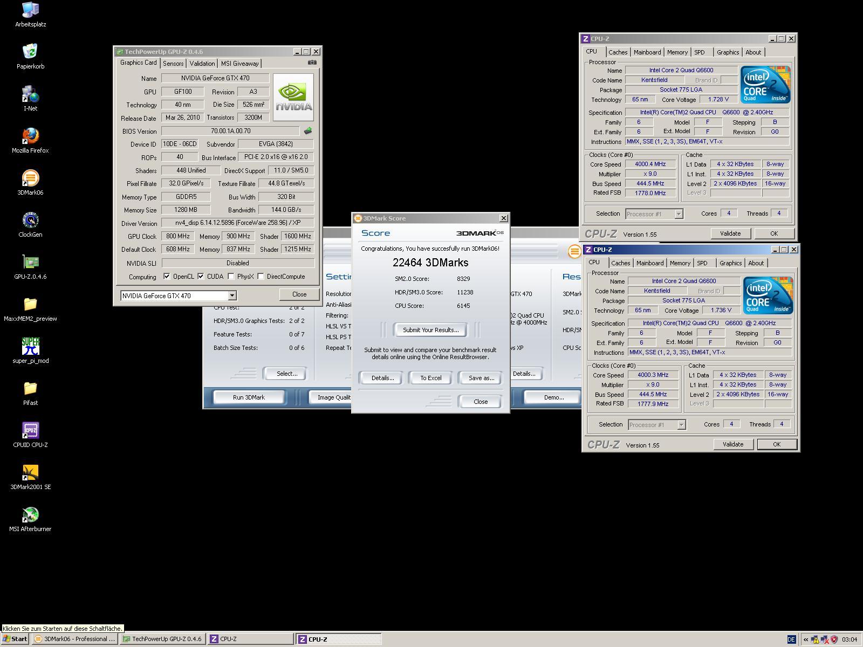Open MaxxMEM2_preview folder icon
This screenshot has width=863, height=647.
pos(30,308)
